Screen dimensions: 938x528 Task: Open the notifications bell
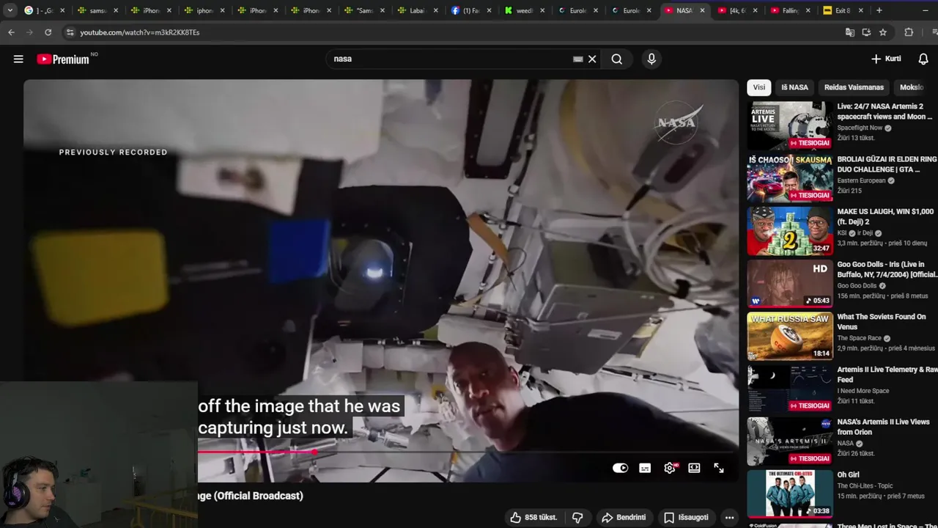[923, 59]
